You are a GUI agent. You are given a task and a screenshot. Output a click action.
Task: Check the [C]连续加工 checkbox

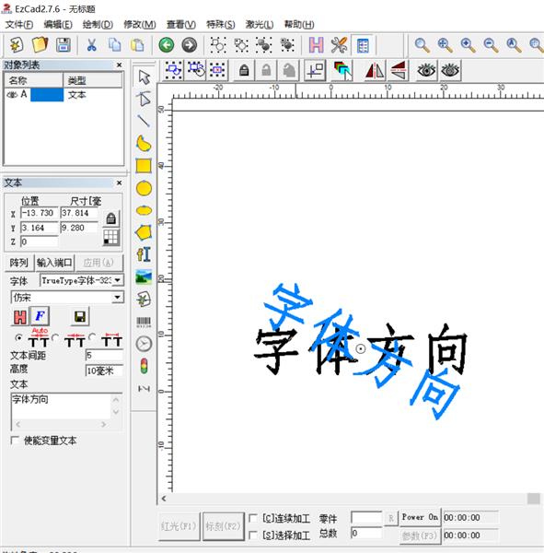coord(252,518)
